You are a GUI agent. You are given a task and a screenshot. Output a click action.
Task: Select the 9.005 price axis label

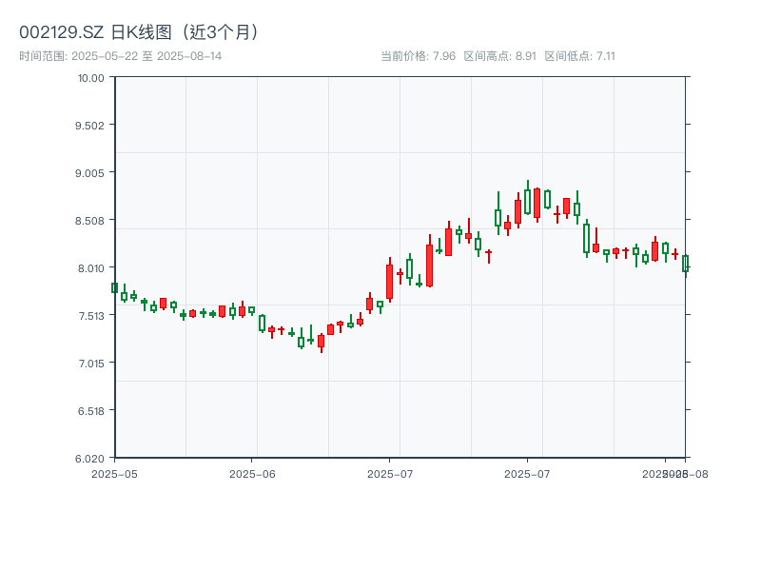click(x=90, y=172)
